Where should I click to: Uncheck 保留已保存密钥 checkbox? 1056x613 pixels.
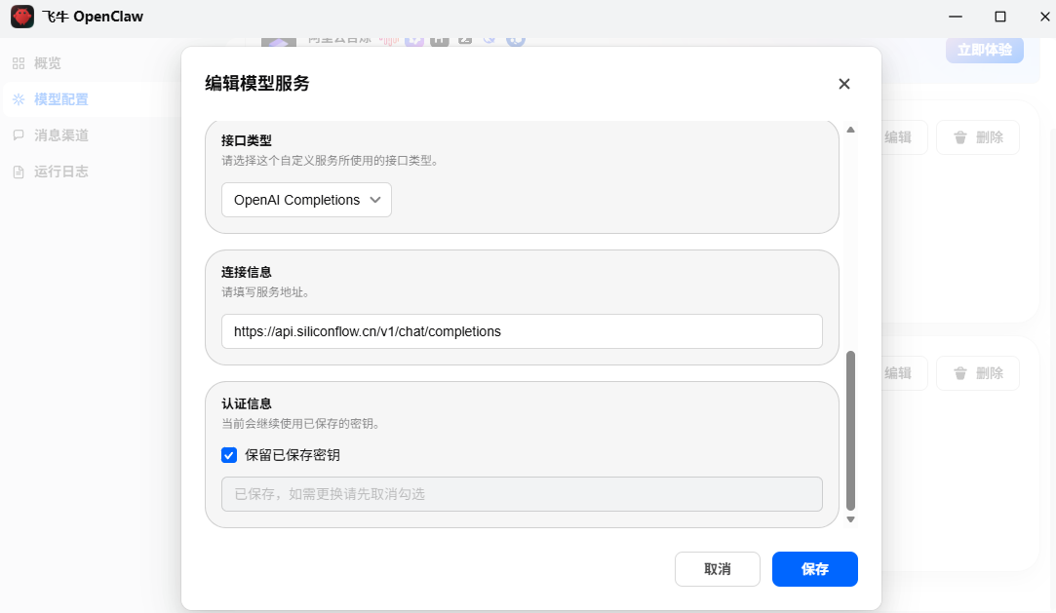click(x=229, y=455)
